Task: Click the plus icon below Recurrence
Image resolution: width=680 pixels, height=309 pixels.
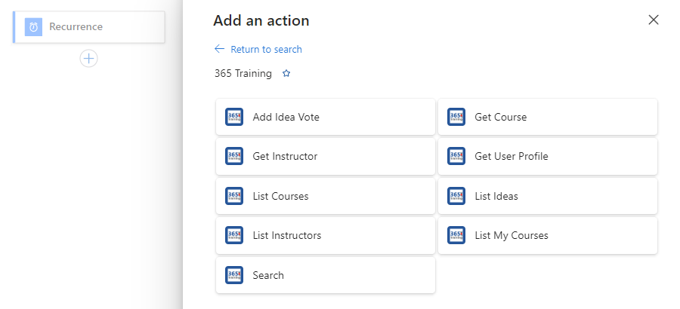Action: pyautogui.click(x=88, y=59)
